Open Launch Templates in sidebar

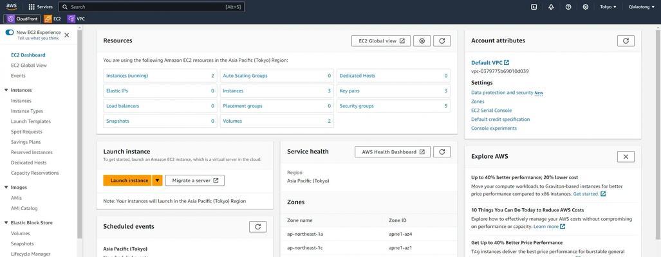point(31,121)
